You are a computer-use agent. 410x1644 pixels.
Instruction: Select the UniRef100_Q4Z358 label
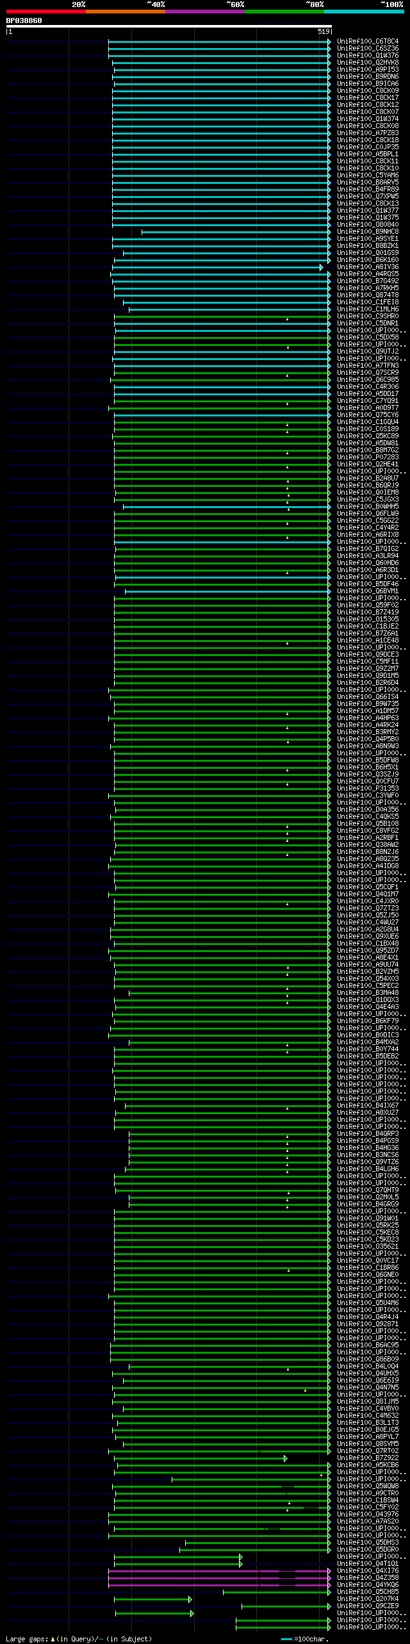368,1578
